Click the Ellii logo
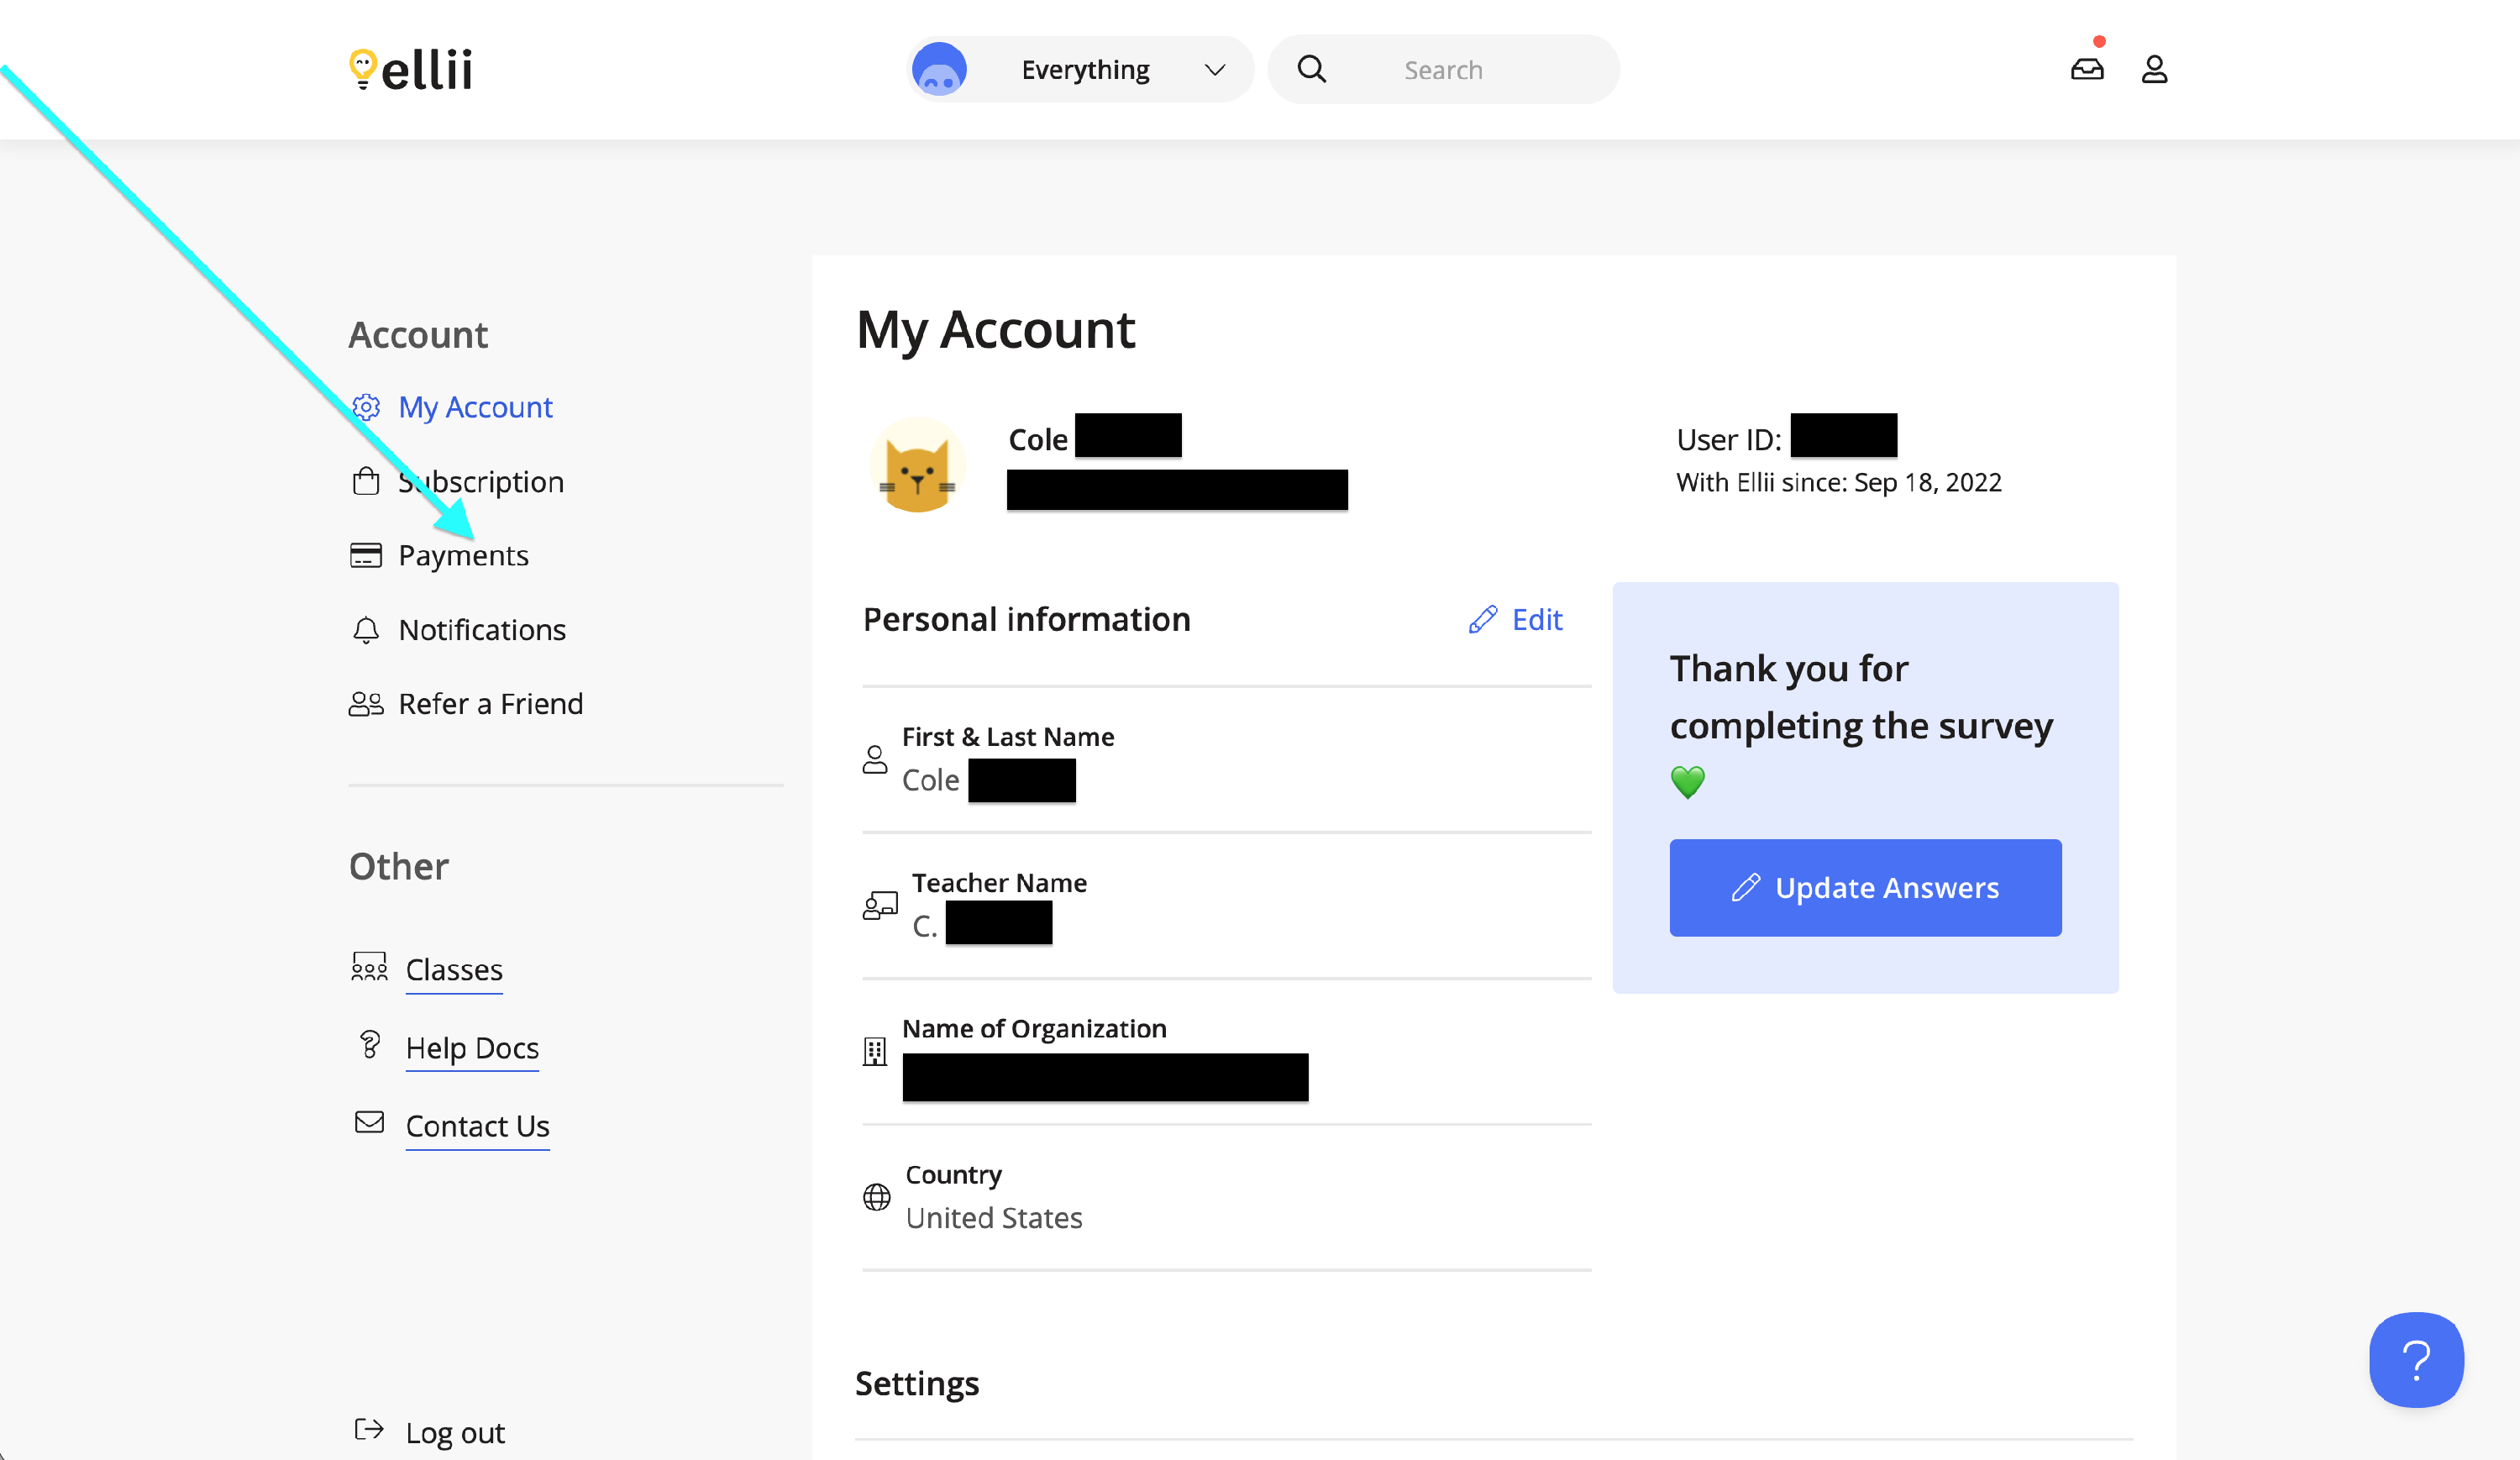2520x1460 pixels. (411, 69)
